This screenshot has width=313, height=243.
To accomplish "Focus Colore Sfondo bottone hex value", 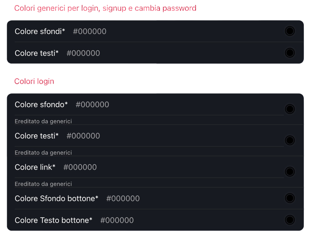I will [x=123, y=199].
